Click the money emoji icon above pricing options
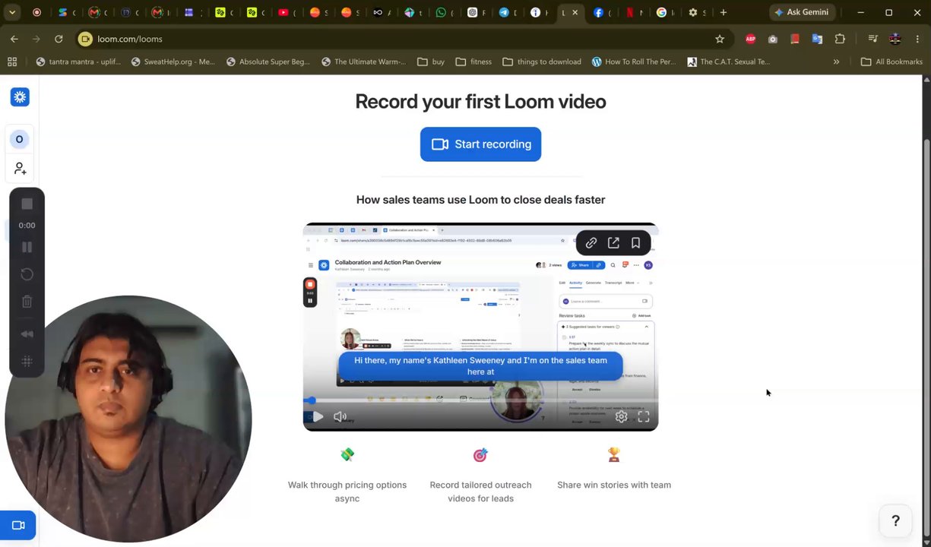 point(347,454)
